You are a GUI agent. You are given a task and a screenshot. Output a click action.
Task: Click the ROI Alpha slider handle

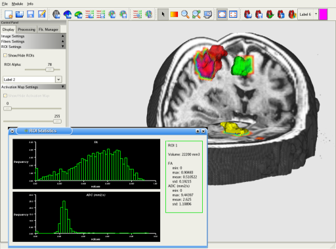(49, 70)
